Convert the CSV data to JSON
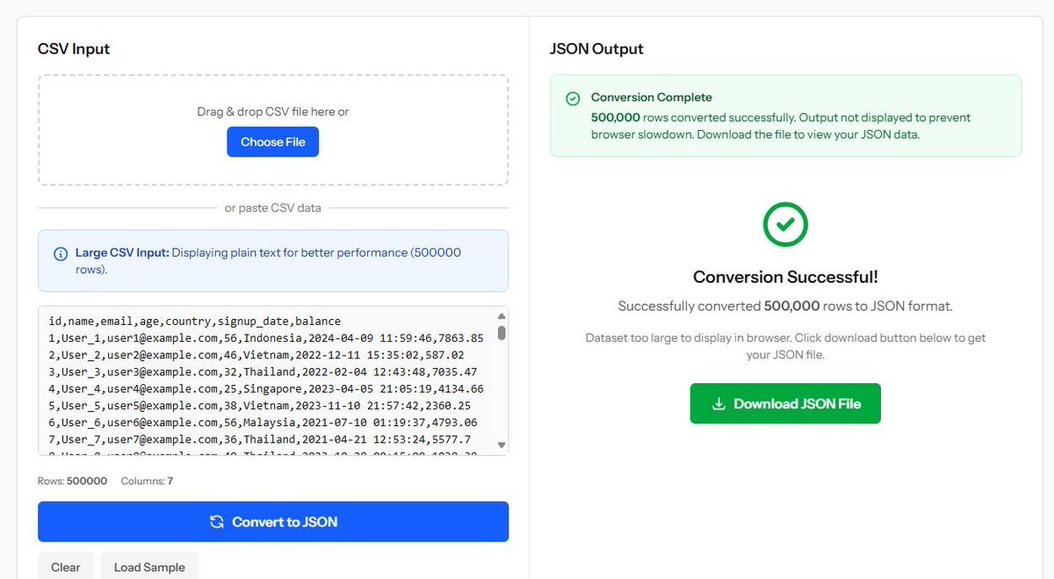 click(273, 522)
